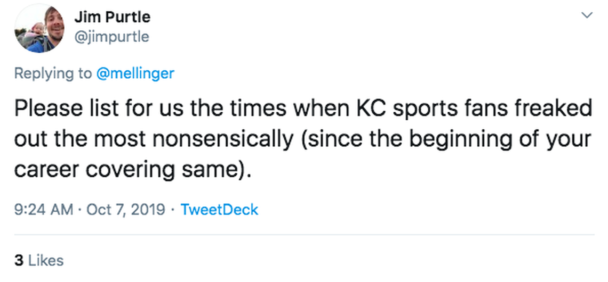Click the 'Replying to' label
This screenshot has height=282, width=608.
pyautogui.click(x=53, y=73)
